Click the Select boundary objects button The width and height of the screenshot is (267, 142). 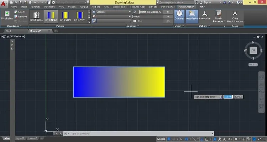(20, 12)
